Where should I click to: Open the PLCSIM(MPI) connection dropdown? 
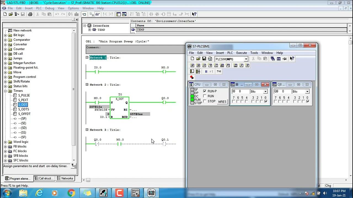pos(246,59)
